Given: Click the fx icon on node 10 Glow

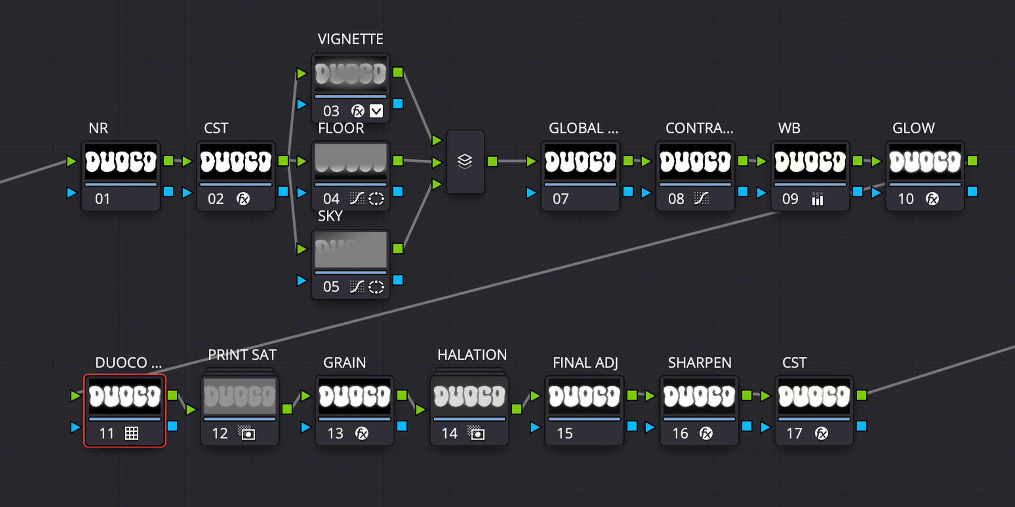Looking at the screenshot, I should tap(932, 199).
